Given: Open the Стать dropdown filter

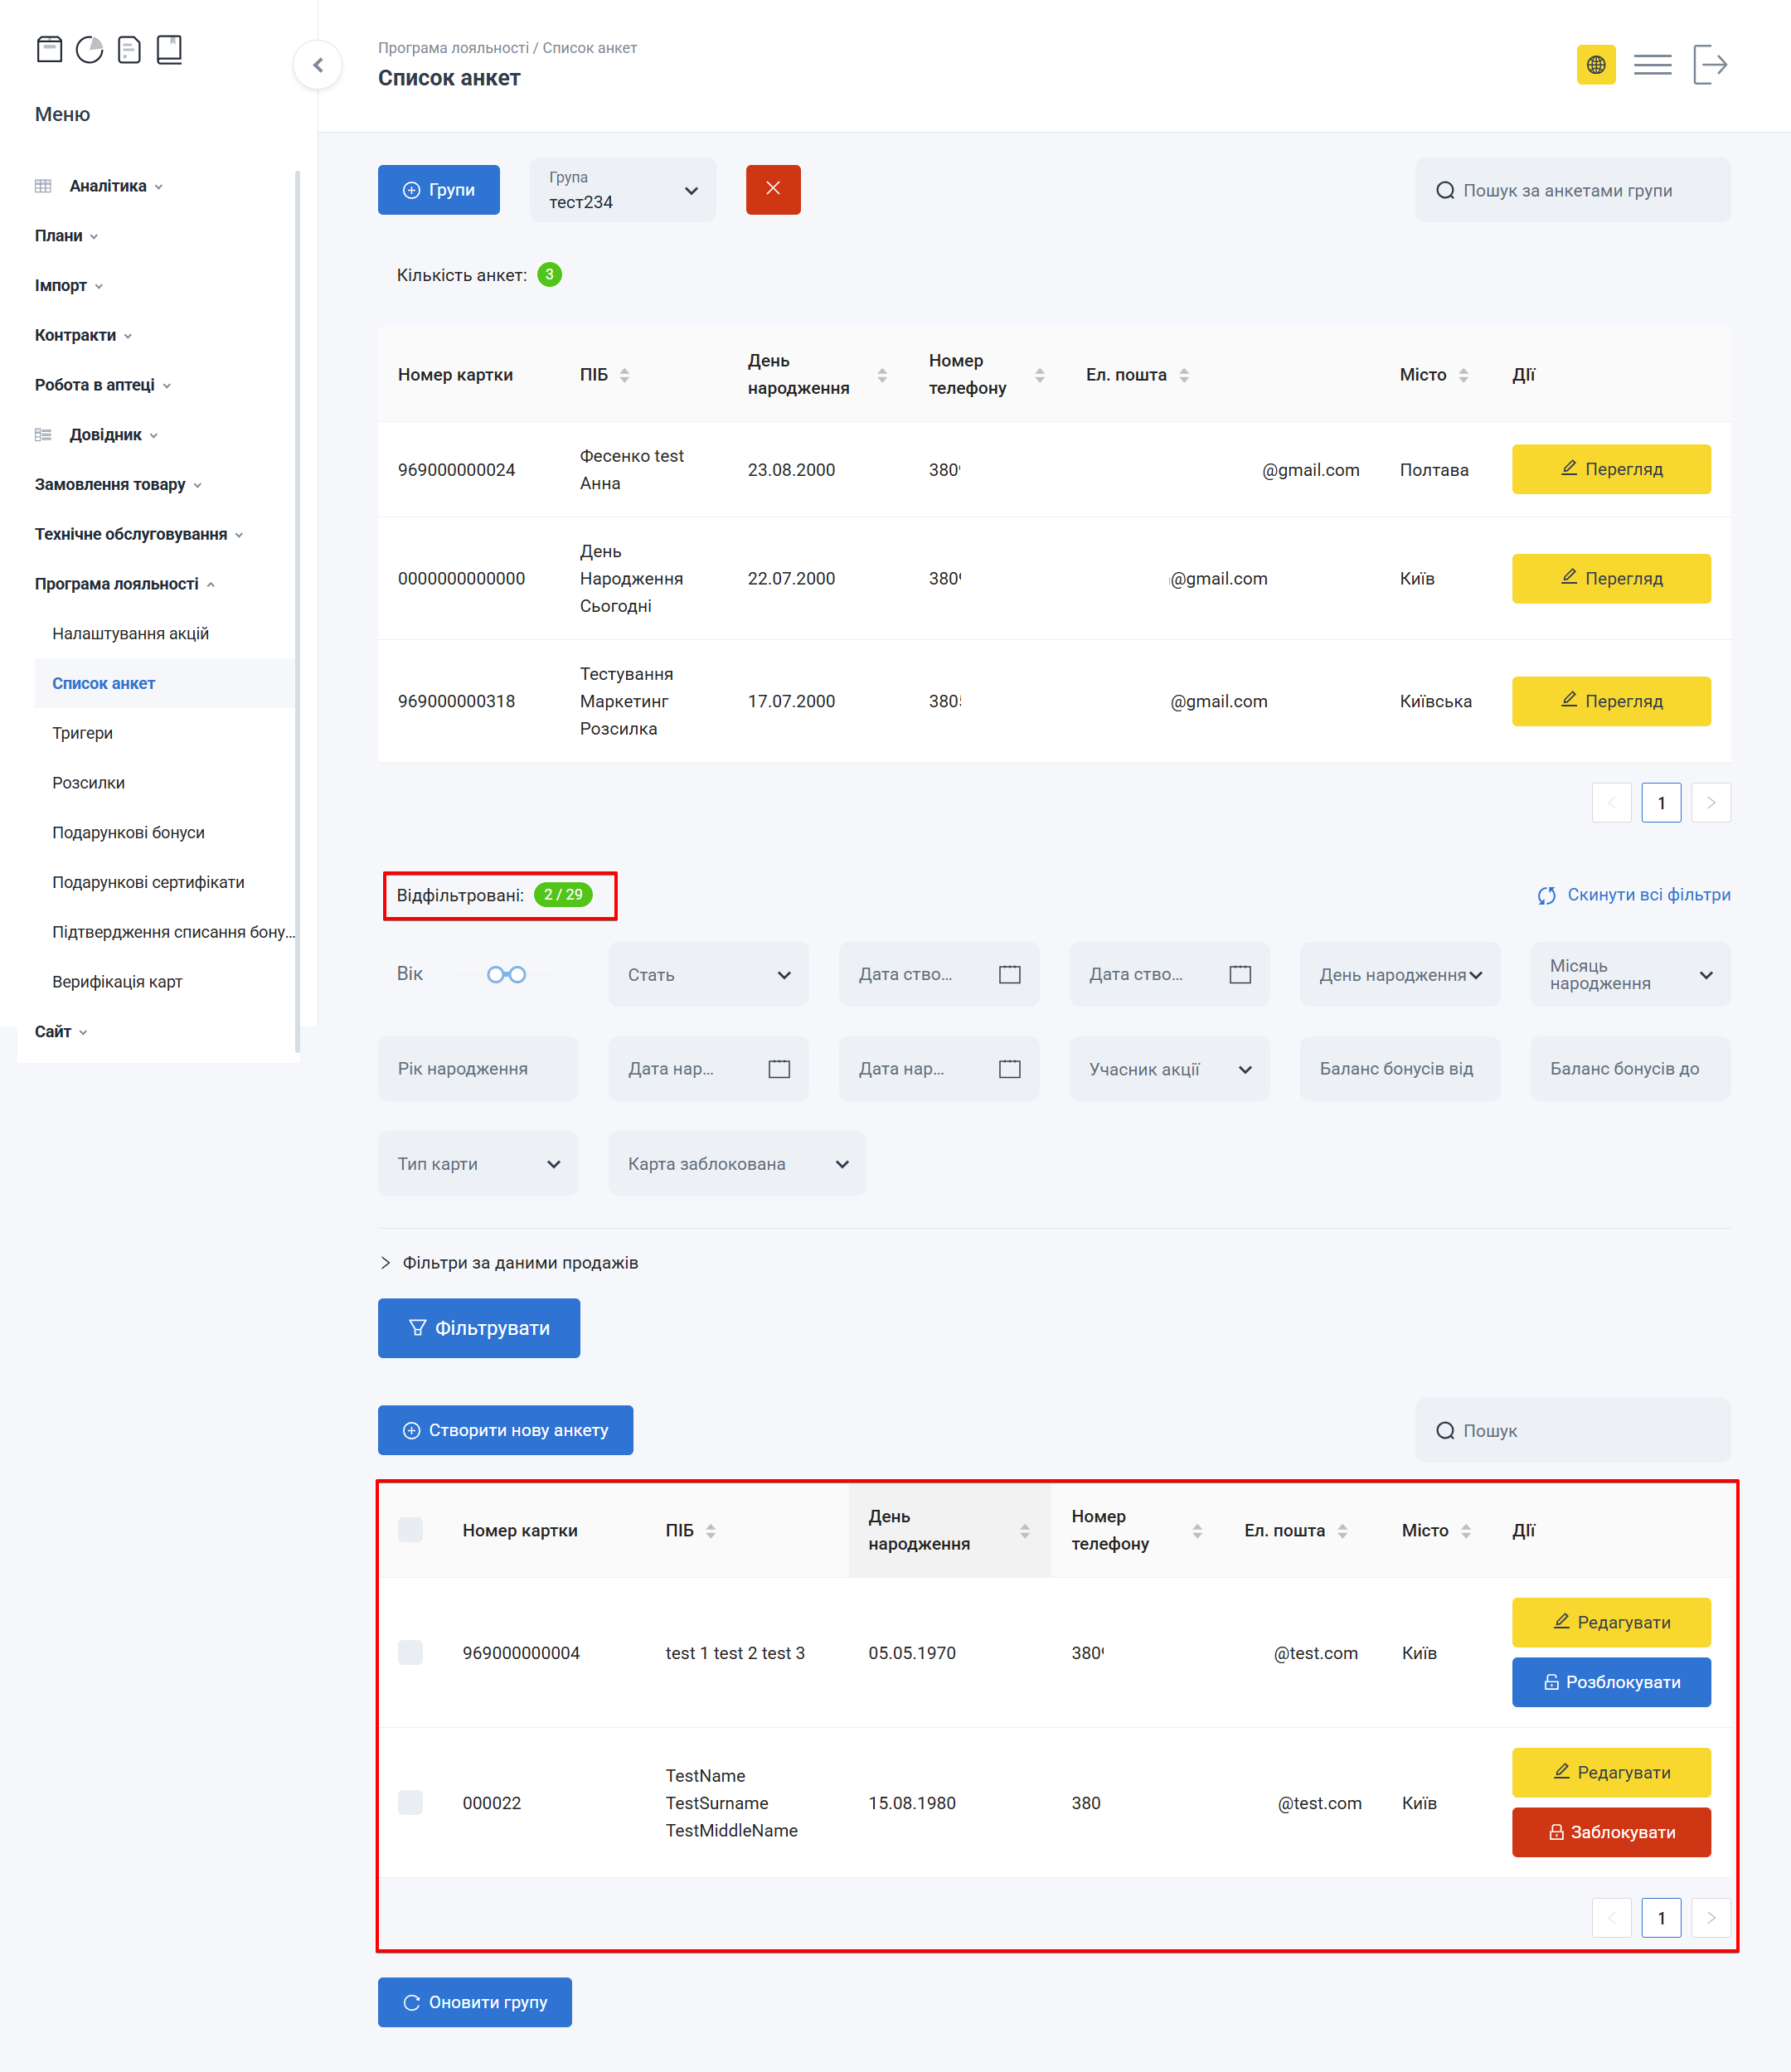Looking at the screenshot, I should click(x=708, y=974).
